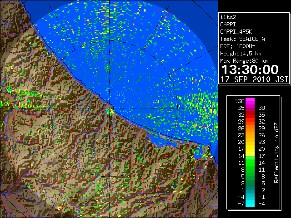The image size is (291, 218).
Task: Click the 'Reflectivity in dBZ' legend label
Action: (x=276, y=153)
